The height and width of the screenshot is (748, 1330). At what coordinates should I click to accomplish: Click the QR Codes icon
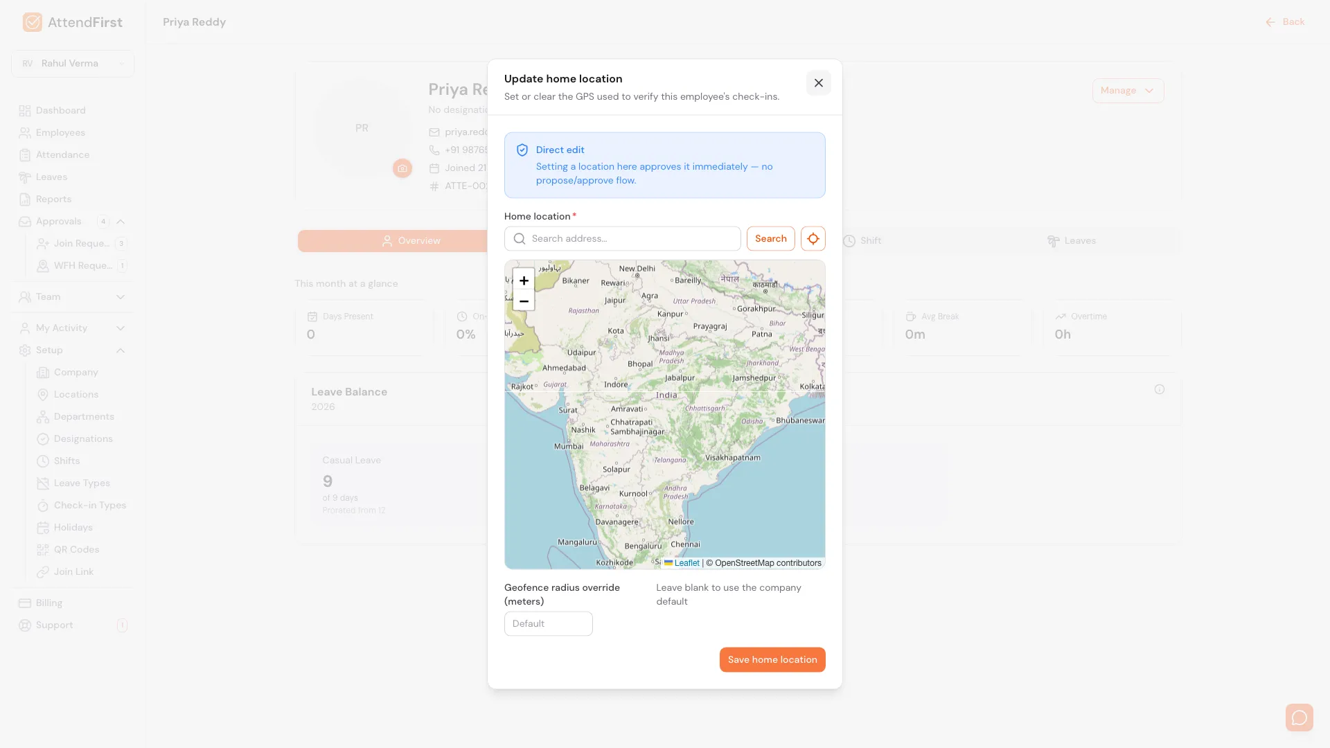(43, 550)
